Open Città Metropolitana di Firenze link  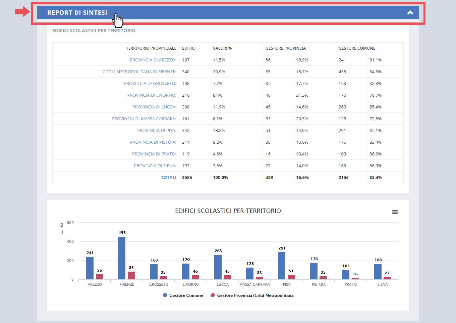pyautogui.click(x=139, y=72)
